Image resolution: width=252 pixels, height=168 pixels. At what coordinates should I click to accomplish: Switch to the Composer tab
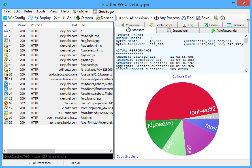pyautogui.click(x=130, y=25)
